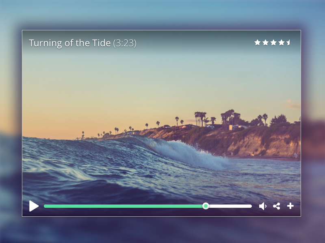Click the (3:23) duration label

125,43
